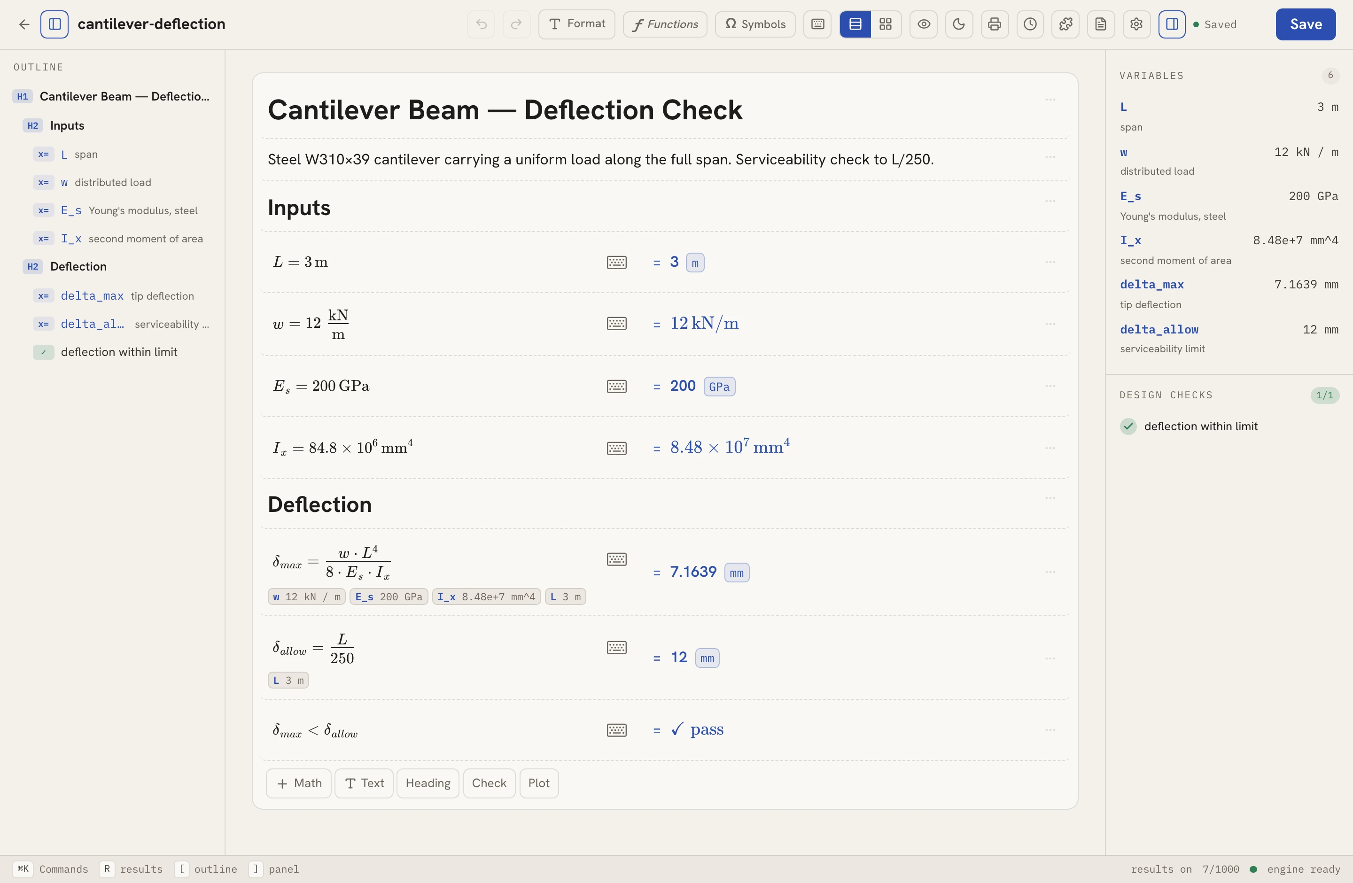The width and height of the screenshot is (1353, 883).
Task: Add a Plot block
Action: (x=538, y=783)
